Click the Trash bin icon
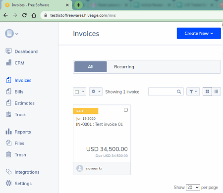Screen dimensions: 223x193 (x=8, y=154)
